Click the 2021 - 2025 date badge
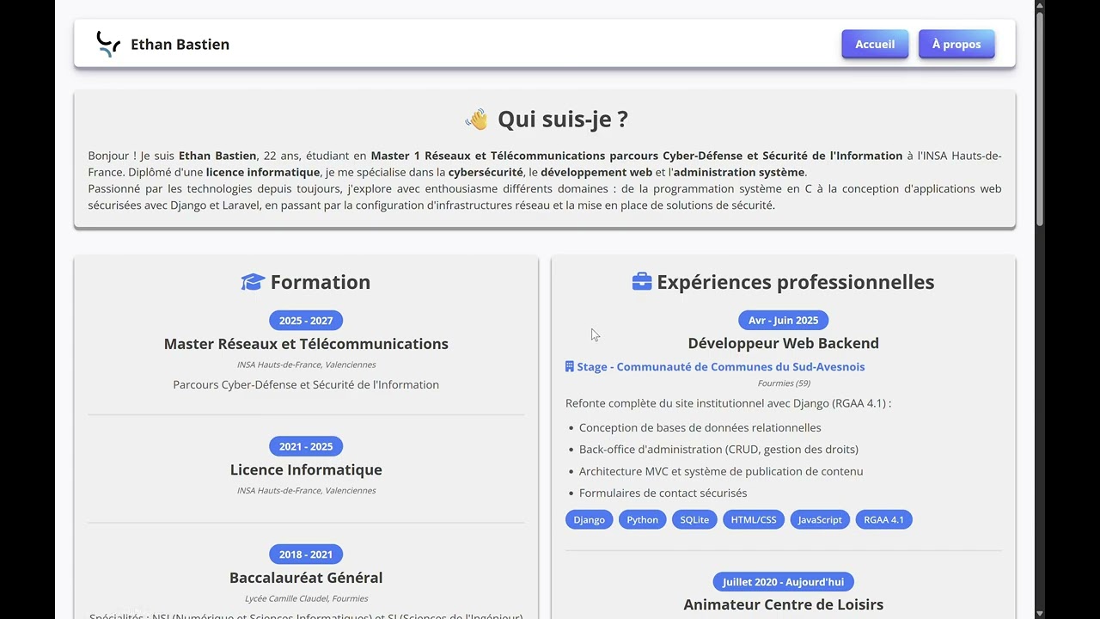1100x619 pixels. coord(306,446)
